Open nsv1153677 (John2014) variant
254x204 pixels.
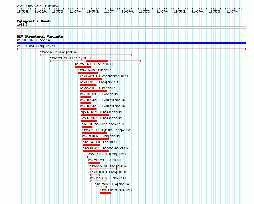click(x=108, y=178)
